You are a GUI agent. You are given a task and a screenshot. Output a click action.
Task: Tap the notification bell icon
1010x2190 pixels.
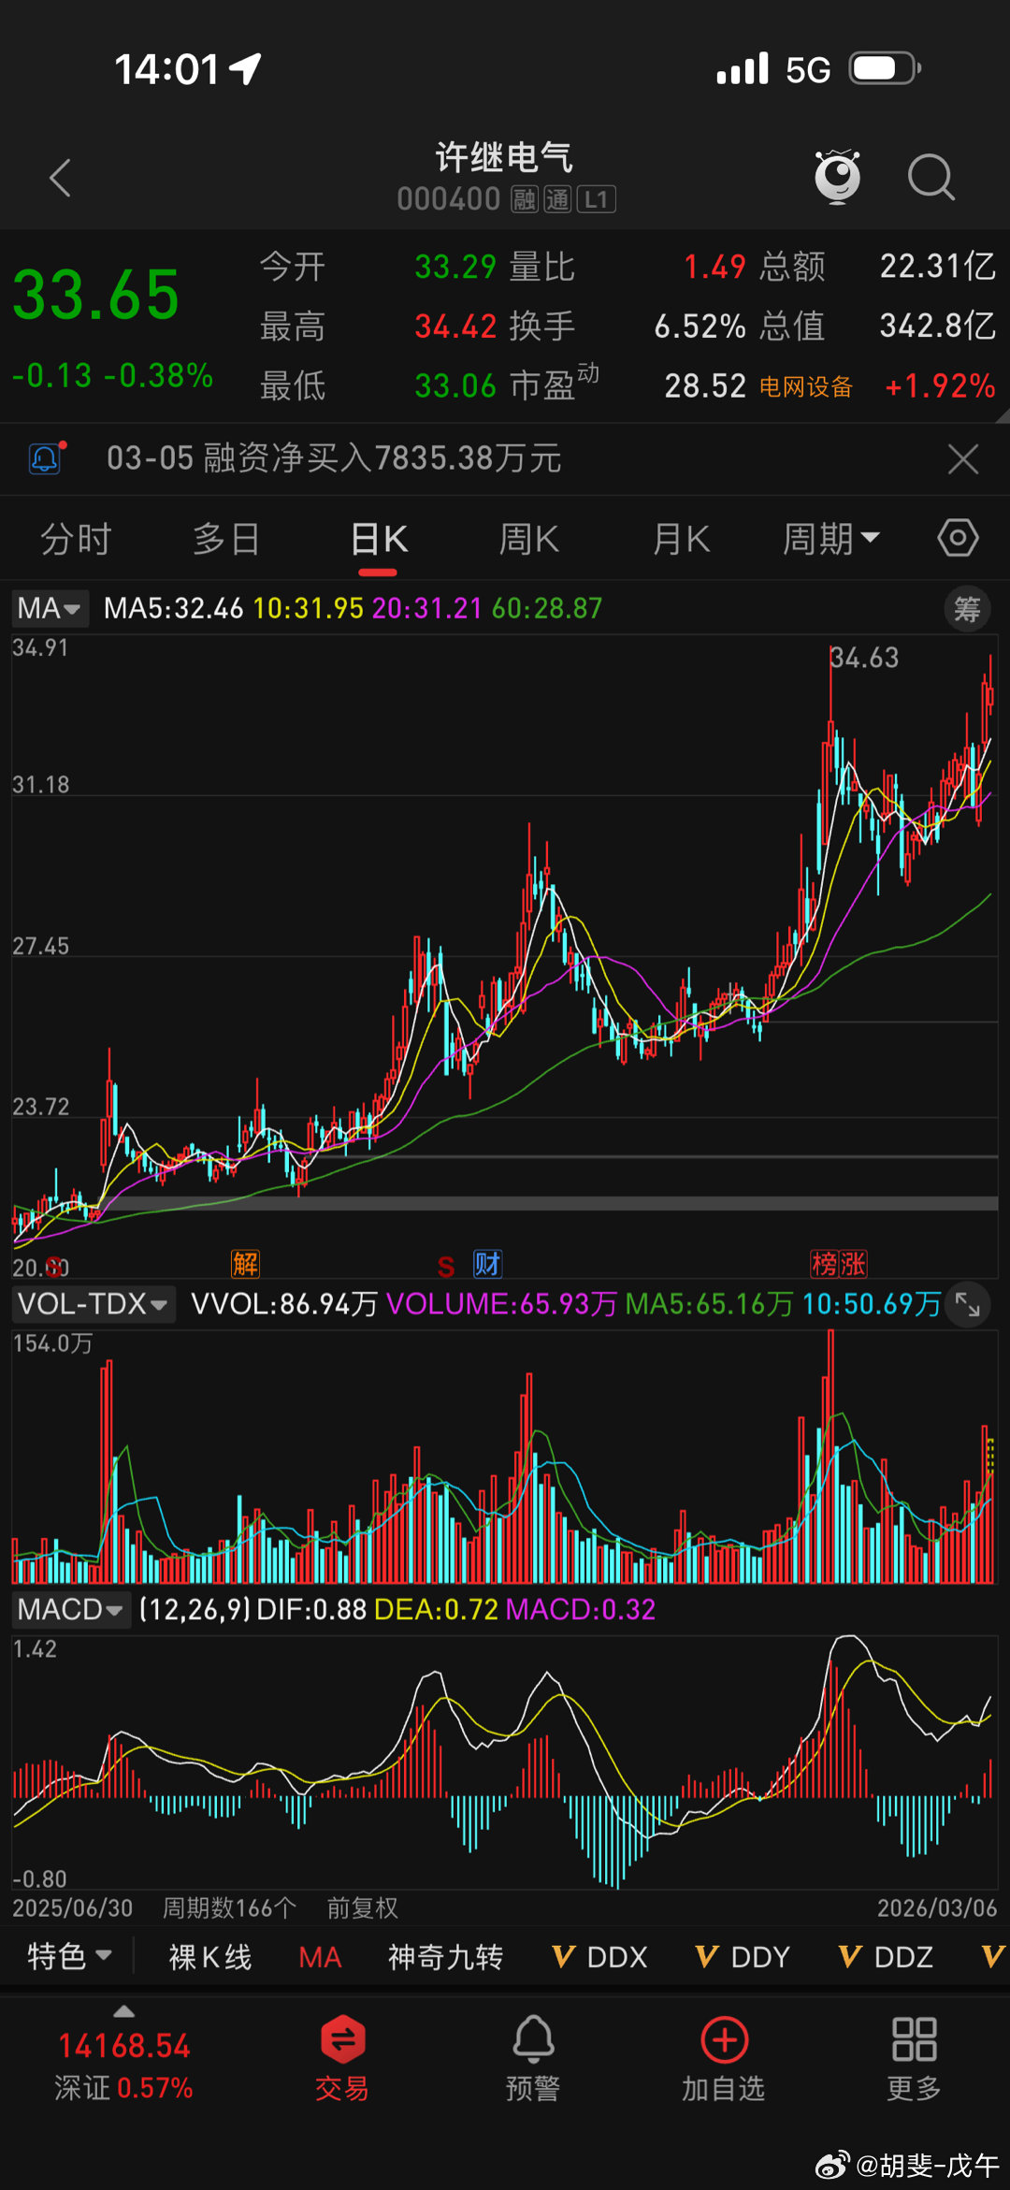click(x=46, y=458)
